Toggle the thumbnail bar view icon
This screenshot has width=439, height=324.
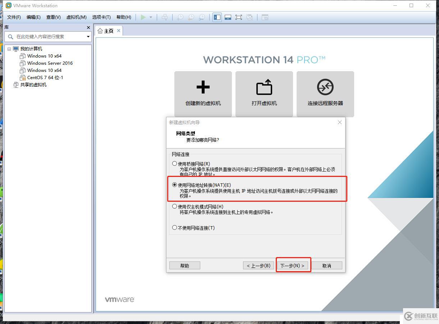(x=228, y=17)
